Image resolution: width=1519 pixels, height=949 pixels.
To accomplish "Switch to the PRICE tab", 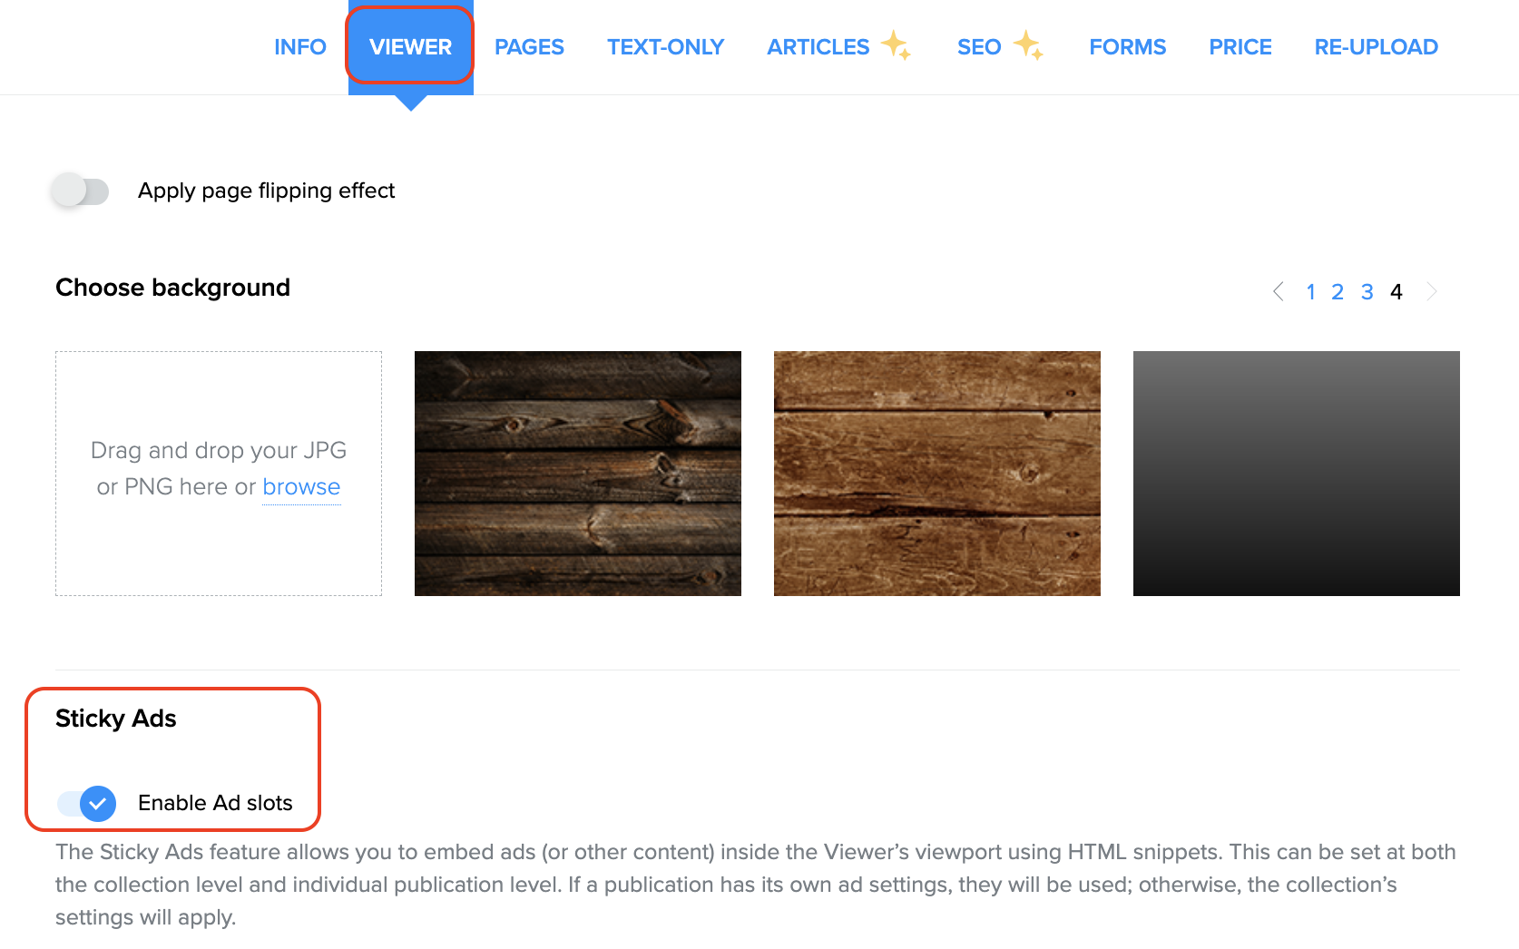I will [x=1240, y=47].
